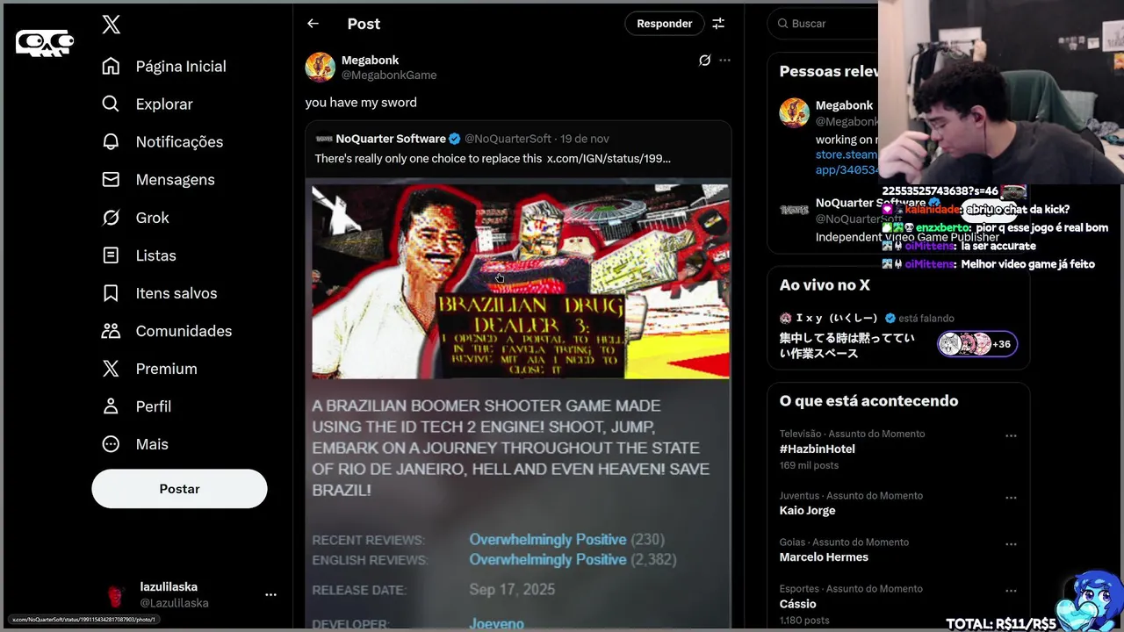Open the Explorar search icon
1124x632 pixels.
click(x=111, y=104)
